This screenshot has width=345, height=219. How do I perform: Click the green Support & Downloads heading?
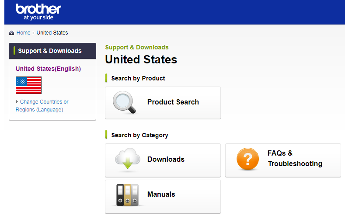pyautogui.click(x=136, y=47)
